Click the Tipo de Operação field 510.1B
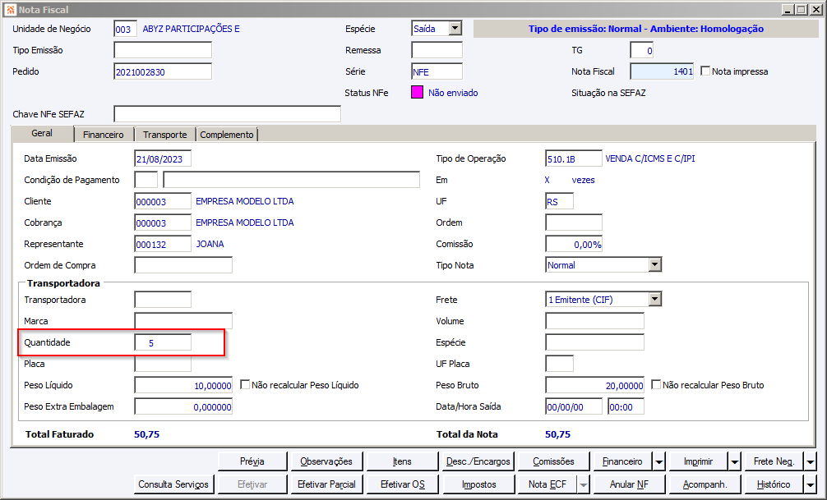The width and height of the screenshot is (827, 500). 573,158
